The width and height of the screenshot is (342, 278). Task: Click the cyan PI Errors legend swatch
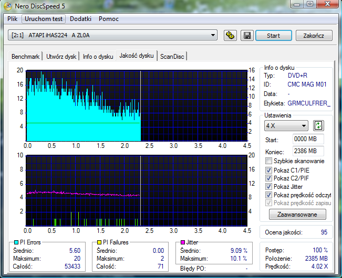(16, 242)
